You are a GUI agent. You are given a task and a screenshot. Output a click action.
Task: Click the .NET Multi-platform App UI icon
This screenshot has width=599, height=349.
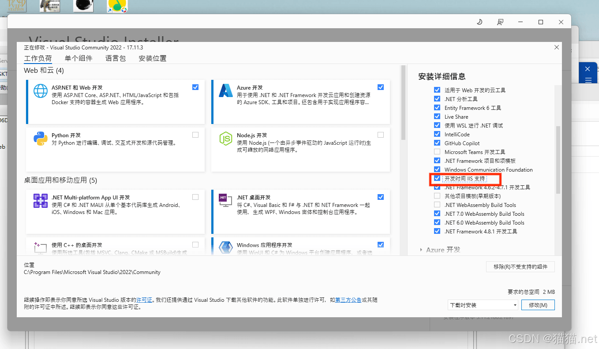tap(41, 201)
